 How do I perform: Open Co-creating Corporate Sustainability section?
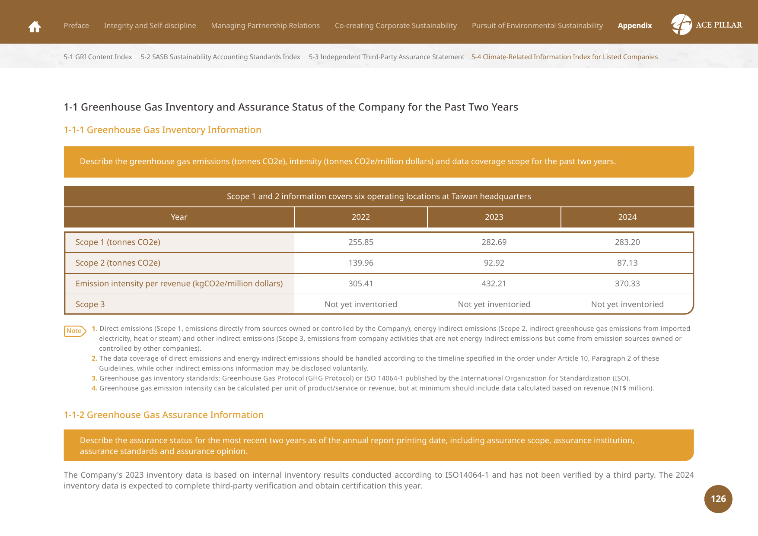coord(396,25)
